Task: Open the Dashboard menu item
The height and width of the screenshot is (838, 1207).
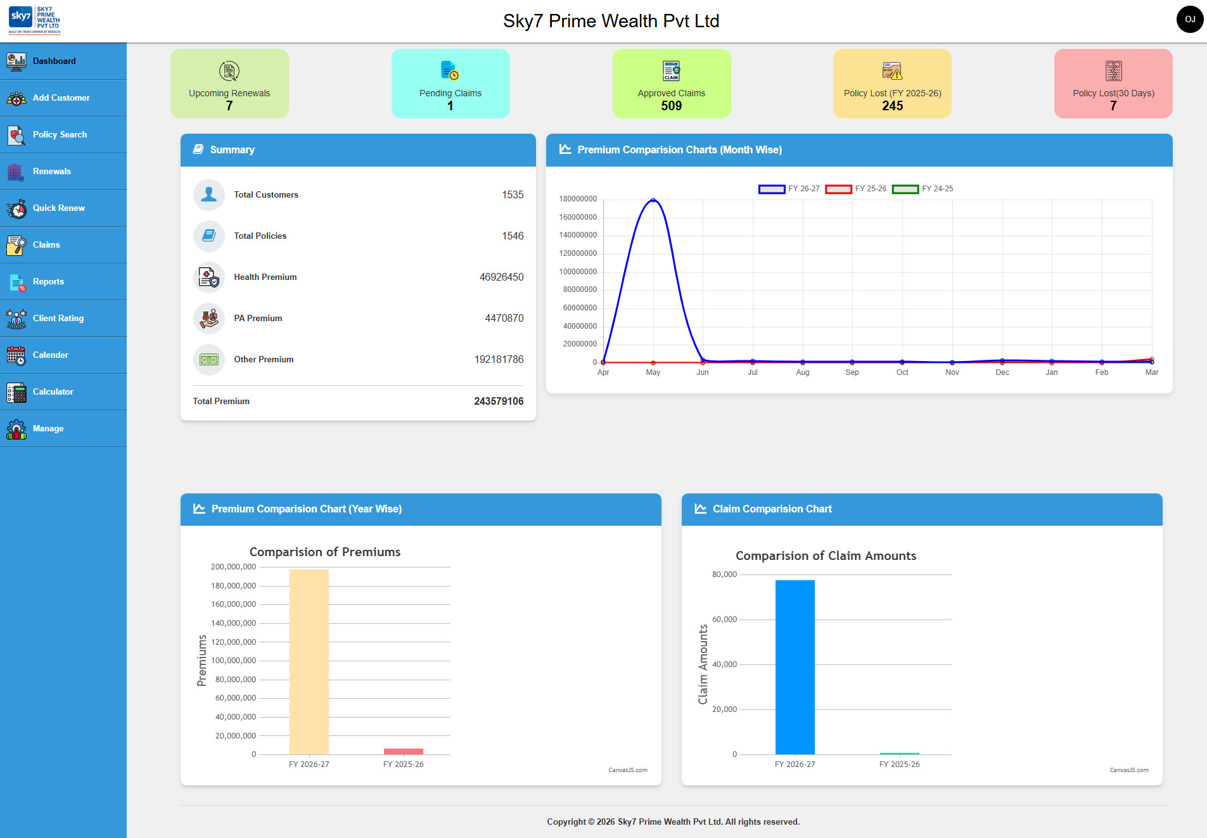Action: (x=16, y=61)
